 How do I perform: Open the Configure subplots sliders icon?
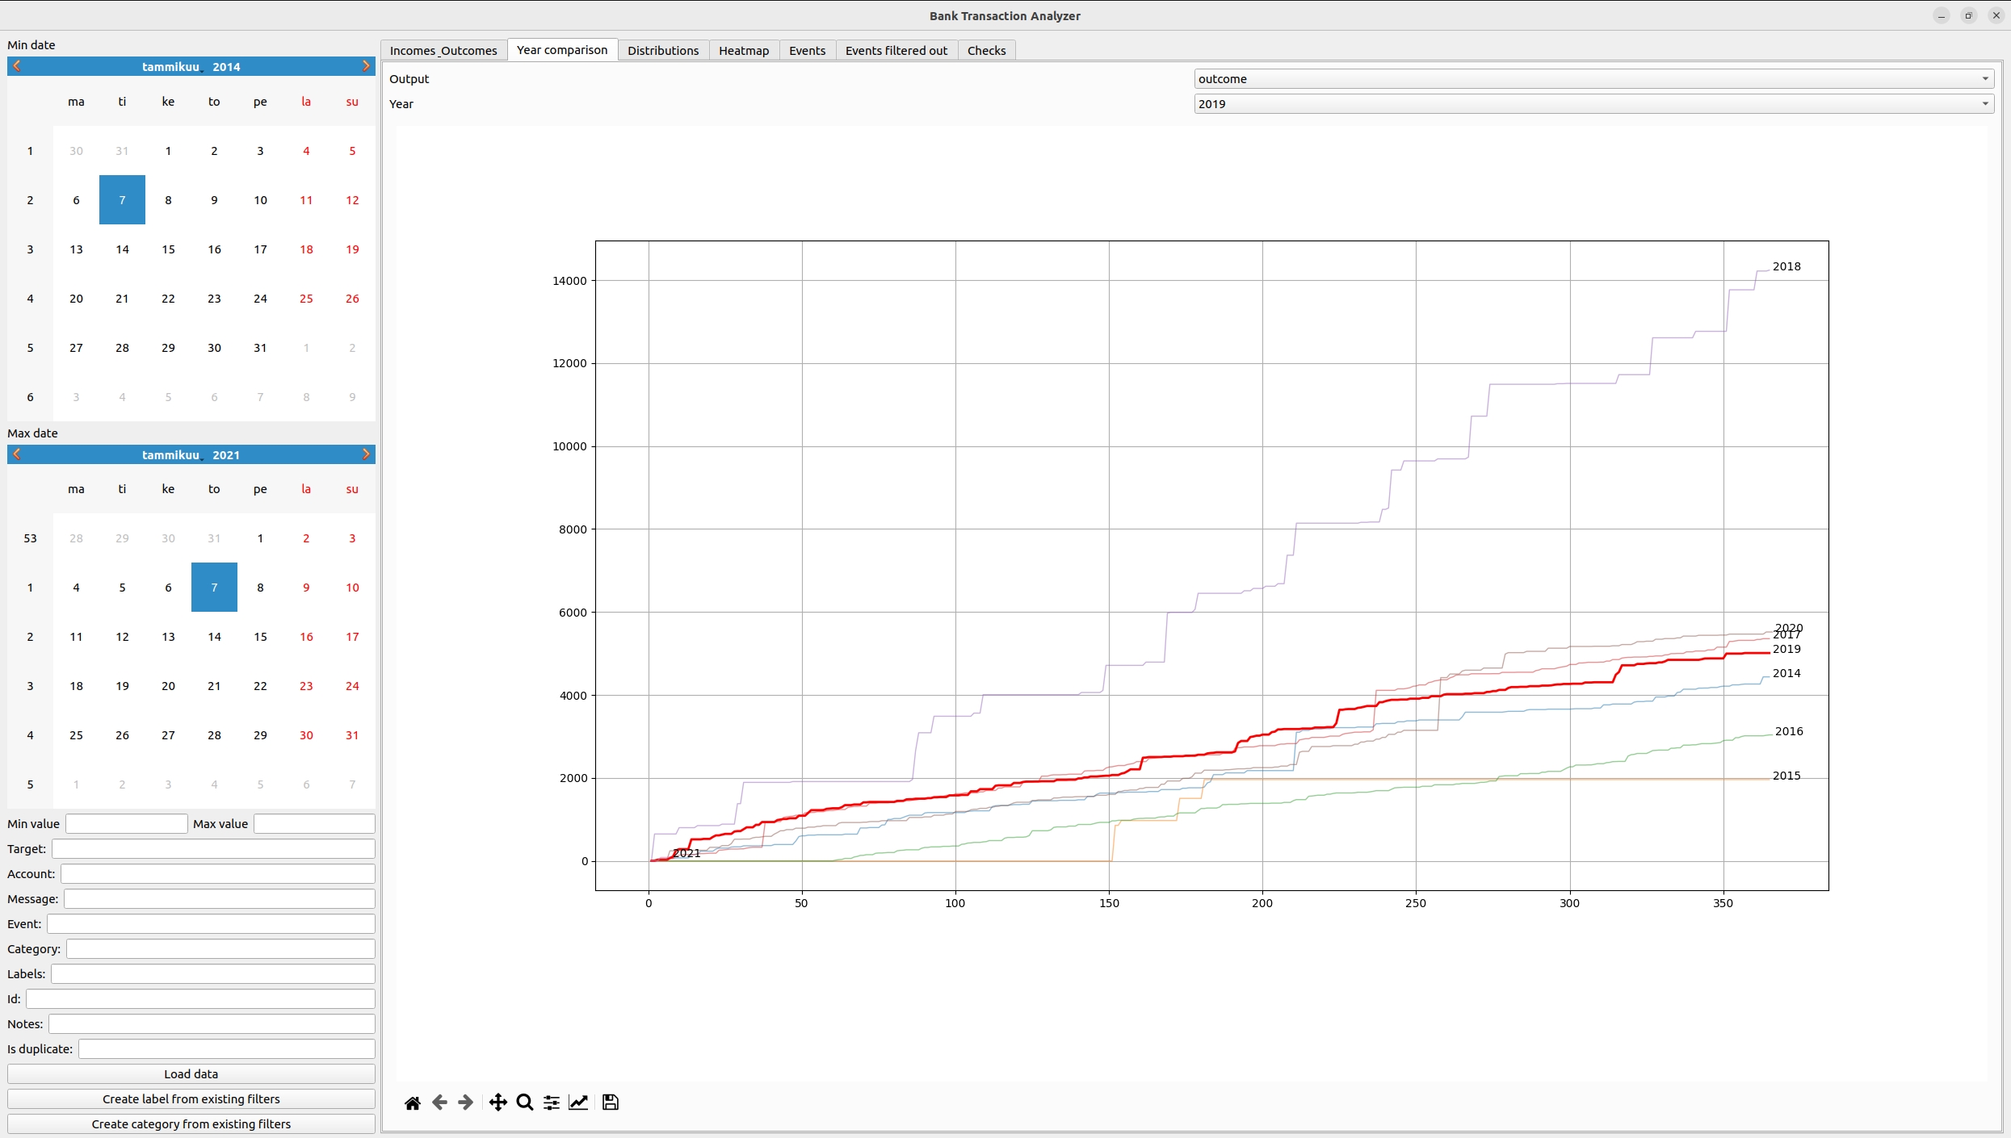coord(552,1102)
